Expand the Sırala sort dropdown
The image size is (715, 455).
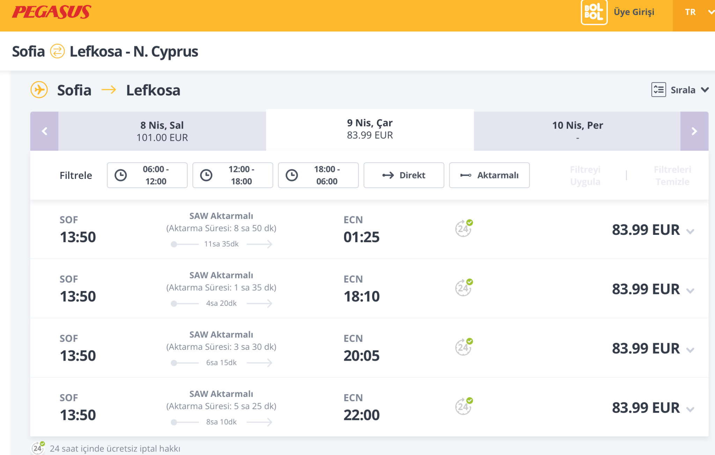click(705, 90)
